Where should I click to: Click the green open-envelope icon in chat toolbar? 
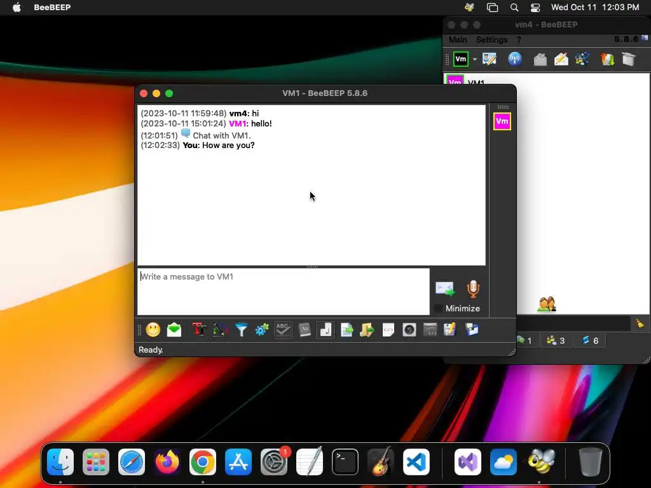[174, 330]
